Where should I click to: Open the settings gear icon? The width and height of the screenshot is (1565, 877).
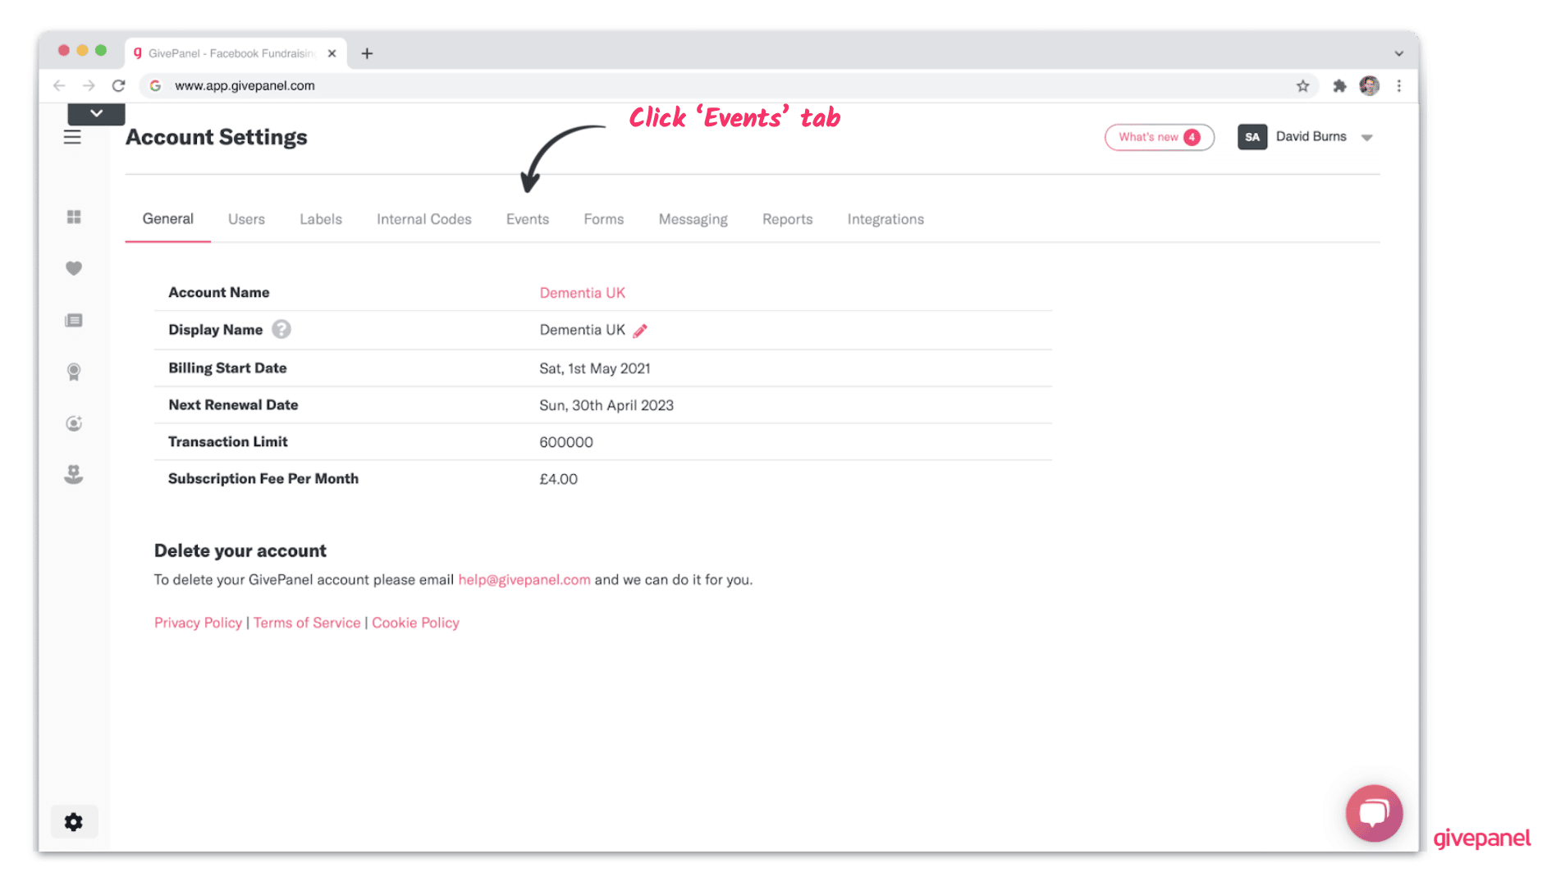point(74,822)
